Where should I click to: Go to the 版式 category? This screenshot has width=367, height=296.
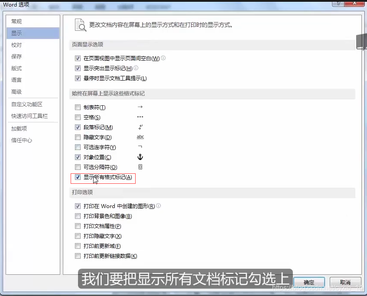click(33, 68)
